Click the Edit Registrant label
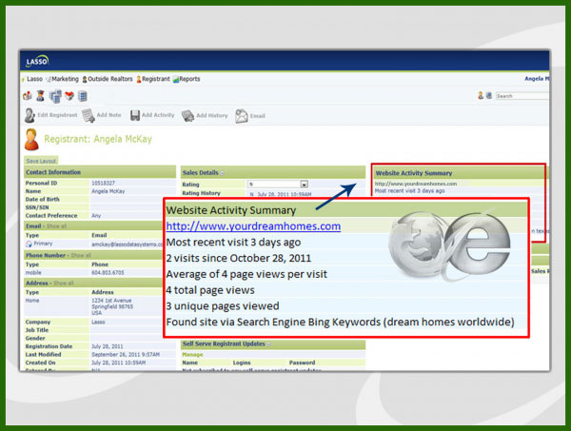Screen dimensions: 571x431 pyautogui.click(x=57, y=115)
